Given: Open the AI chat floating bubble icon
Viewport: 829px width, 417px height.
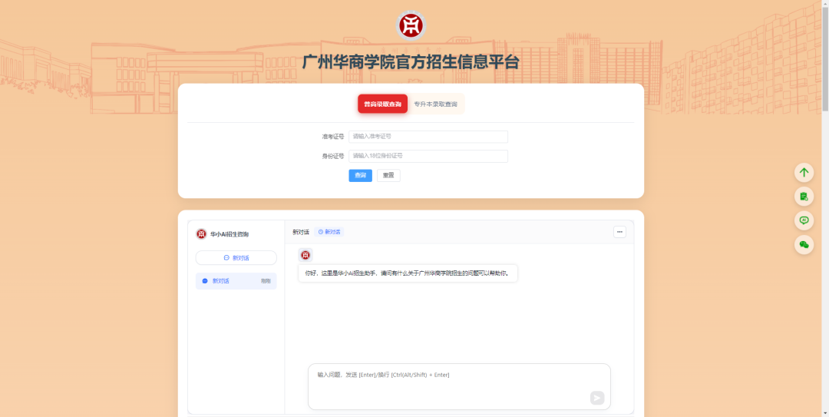Looking at the screenshot, I should point(804,220).
